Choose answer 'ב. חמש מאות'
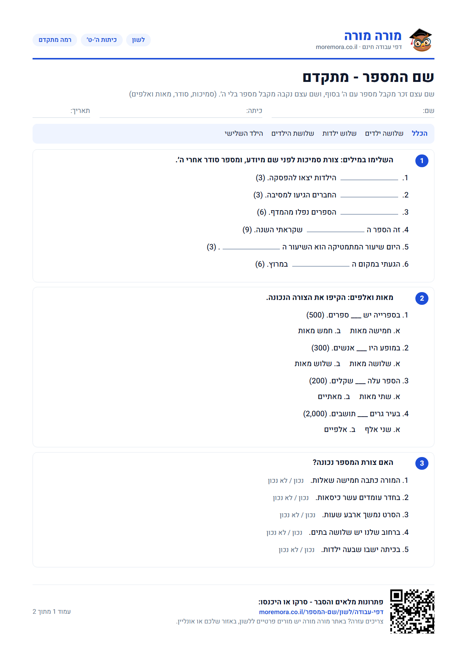This screenshot has height=656, width=464. tap(319, 331)
